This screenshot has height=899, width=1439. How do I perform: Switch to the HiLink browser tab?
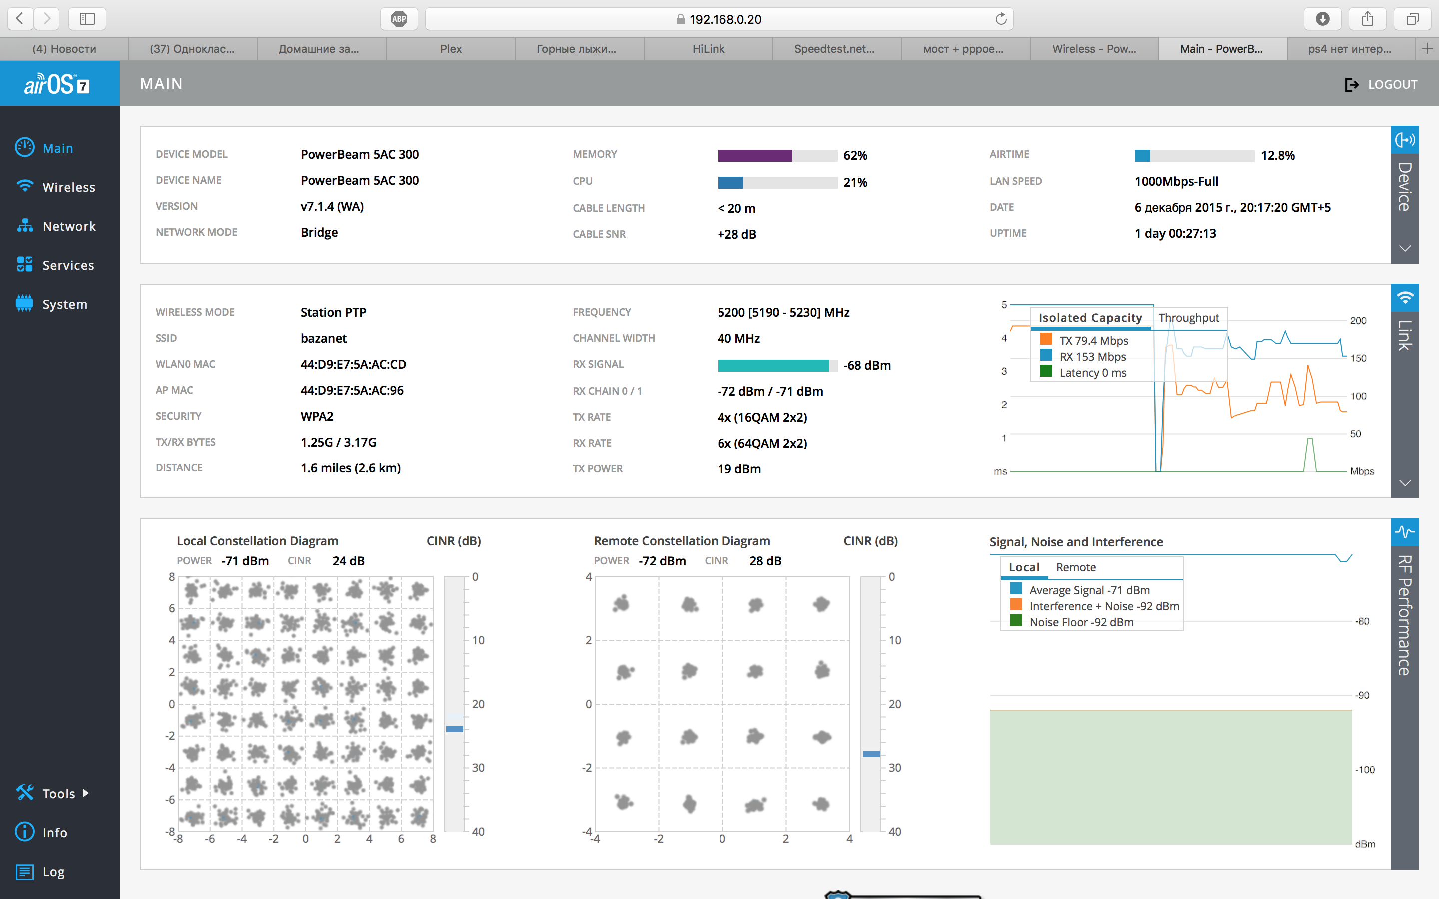pos(708,49)
